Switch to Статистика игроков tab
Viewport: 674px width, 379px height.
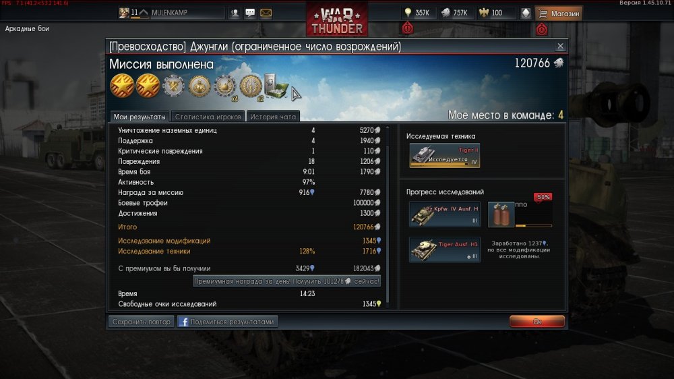click(208, 117)
